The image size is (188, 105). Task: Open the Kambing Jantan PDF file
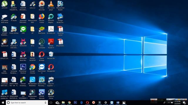[60, 31]
